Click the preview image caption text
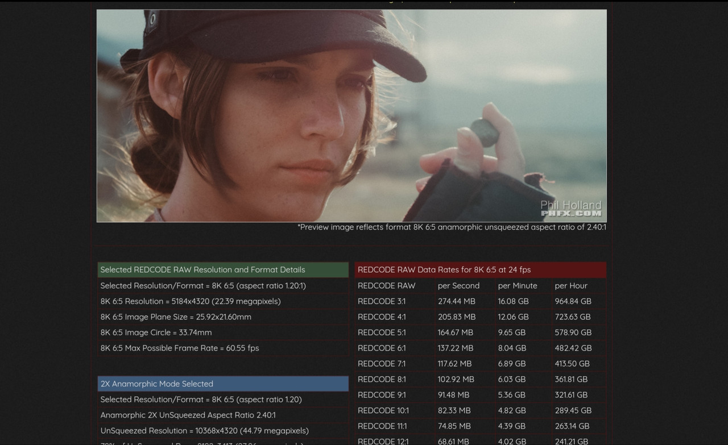728x445 pixels. [452, 227]
